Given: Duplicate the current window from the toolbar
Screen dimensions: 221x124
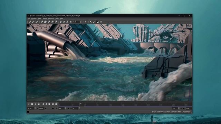Looking at the screenshot, I should pyautogui.click(x=45, y=22).
